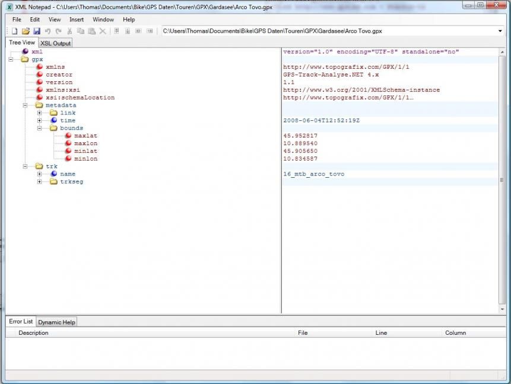Image resolution: width=511 pixels, height=384 pixels.
Task: Expand the trkseg node
Action: point(40,182)
